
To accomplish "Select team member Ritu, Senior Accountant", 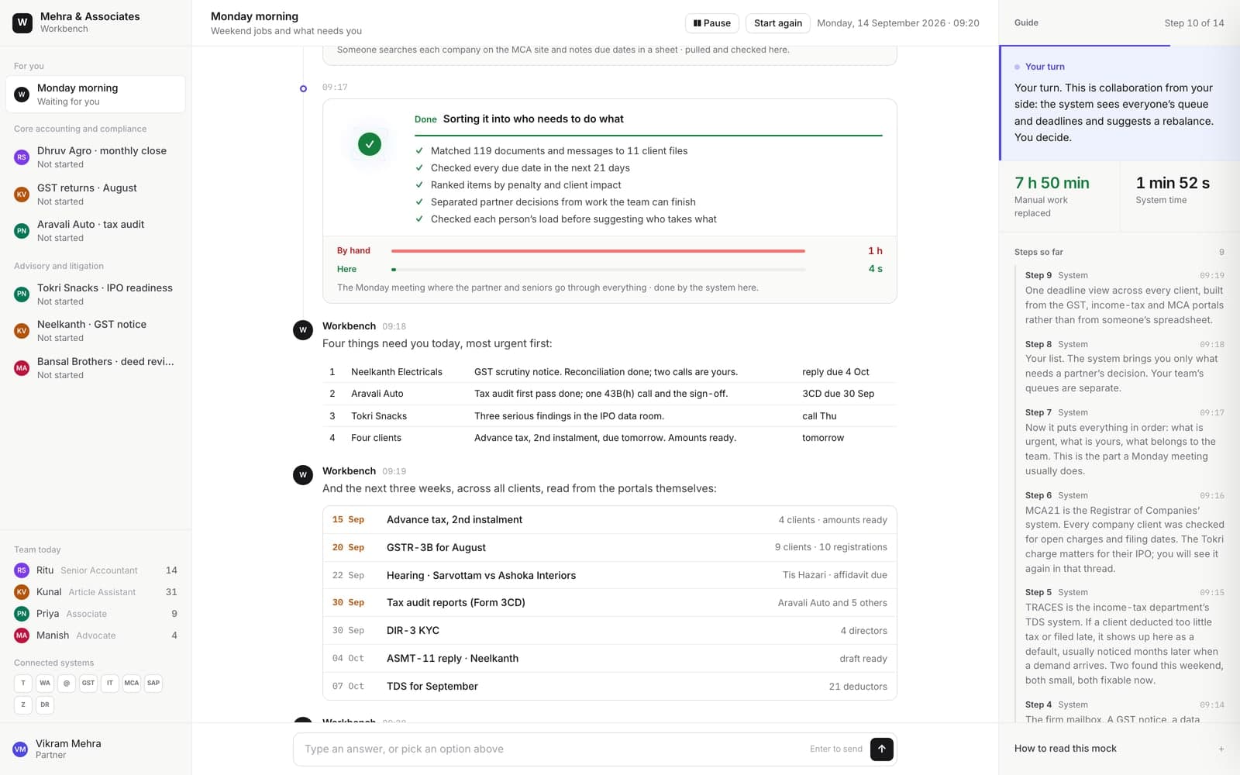I will 95,570.
